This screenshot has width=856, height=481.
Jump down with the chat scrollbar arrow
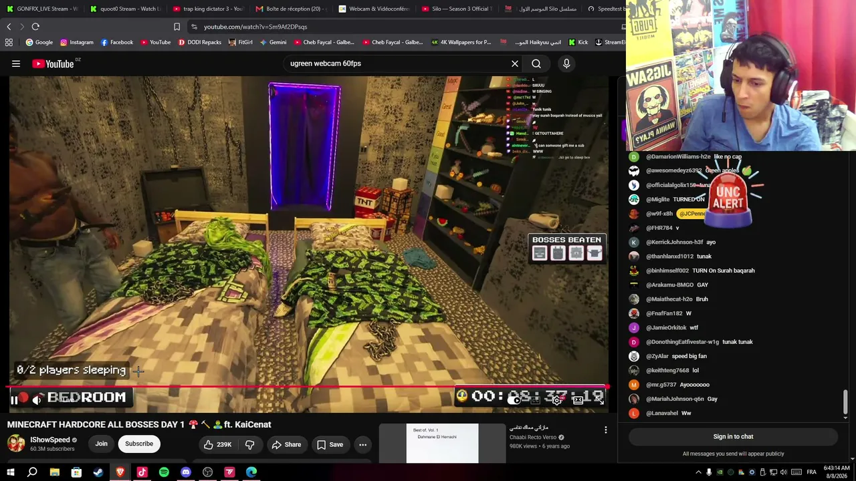(x=845, y=418)
